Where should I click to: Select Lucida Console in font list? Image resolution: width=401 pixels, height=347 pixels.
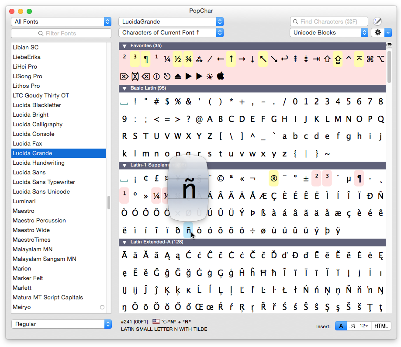(x=34, y=134)
